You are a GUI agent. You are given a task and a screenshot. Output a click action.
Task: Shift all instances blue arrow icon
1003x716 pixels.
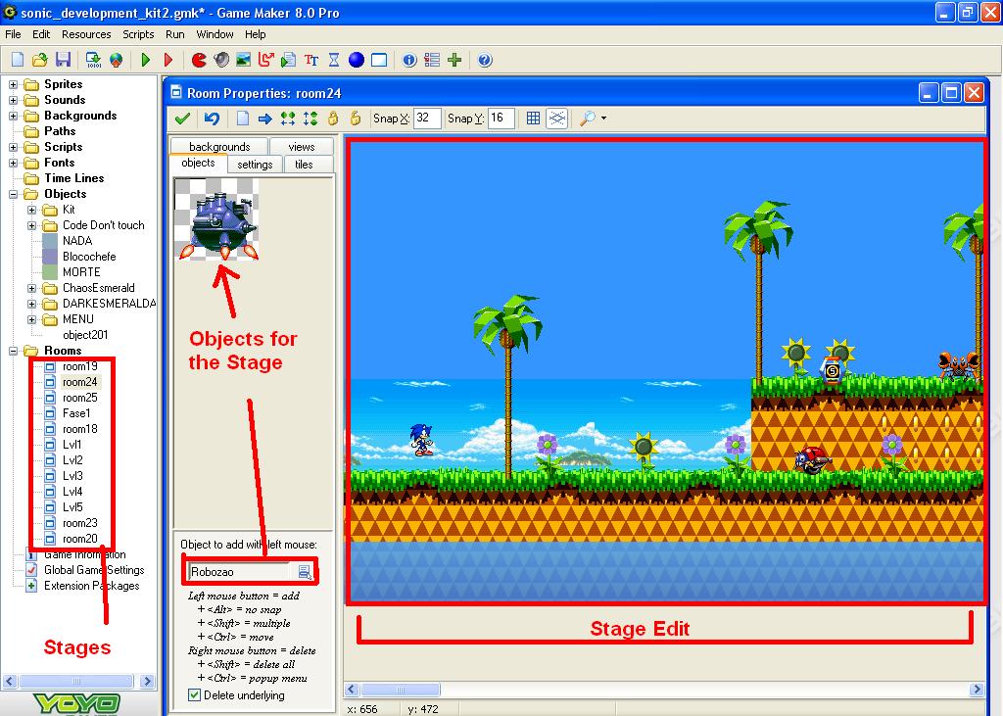click(264, 119)
